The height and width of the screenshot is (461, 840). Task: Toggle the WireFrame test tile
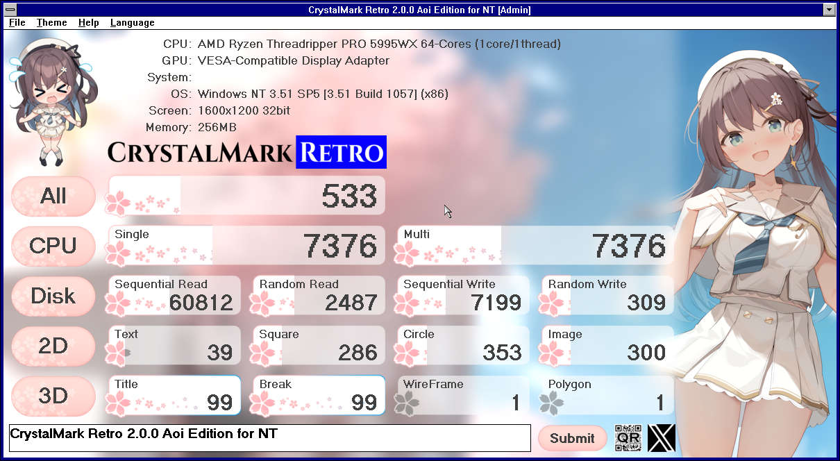click(461, 395)
